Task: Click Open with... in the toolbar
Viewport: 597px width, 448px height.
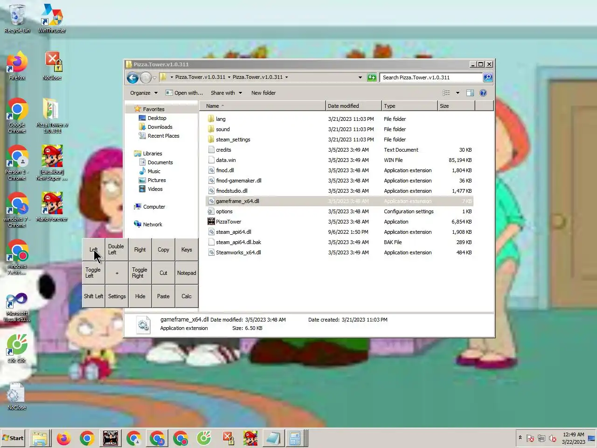Action: click(x=184, y=93)
